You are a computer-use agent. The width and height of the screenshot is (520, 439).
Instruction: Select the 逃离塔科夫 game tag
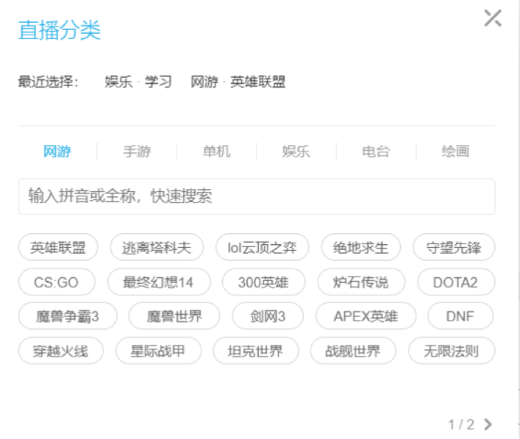(x=157, y=248)
